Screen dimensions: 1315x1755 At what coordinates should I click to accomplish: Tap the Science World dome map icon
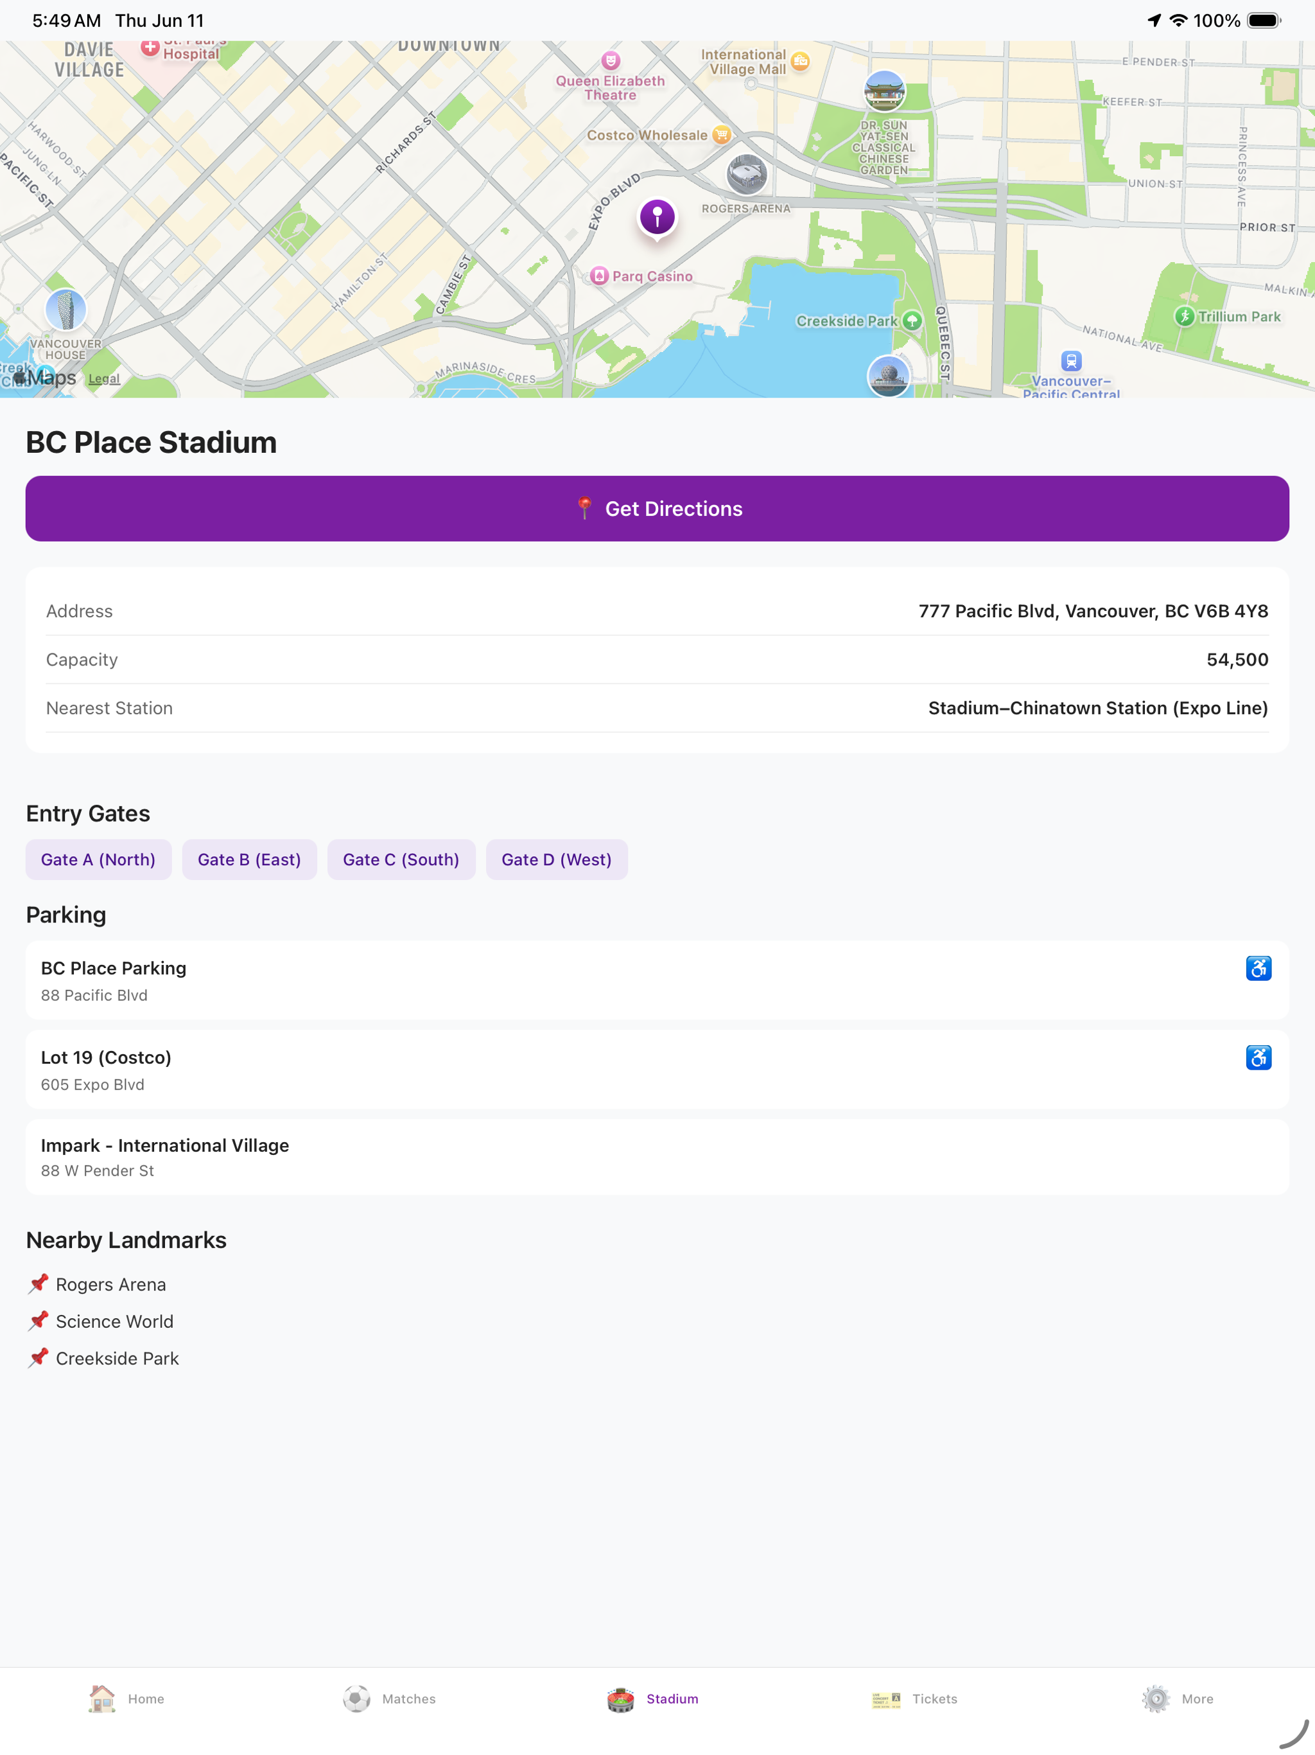pos(888,375)
